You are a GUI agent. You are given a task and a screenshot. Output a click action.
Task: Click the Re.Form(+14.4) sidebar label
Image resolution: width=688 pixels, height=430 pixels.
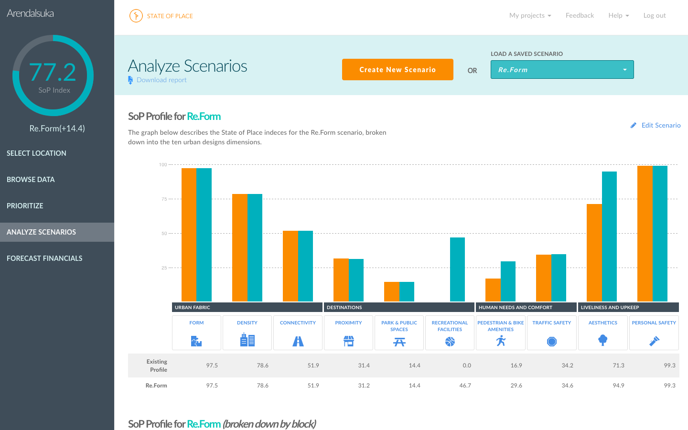(57, 129)
